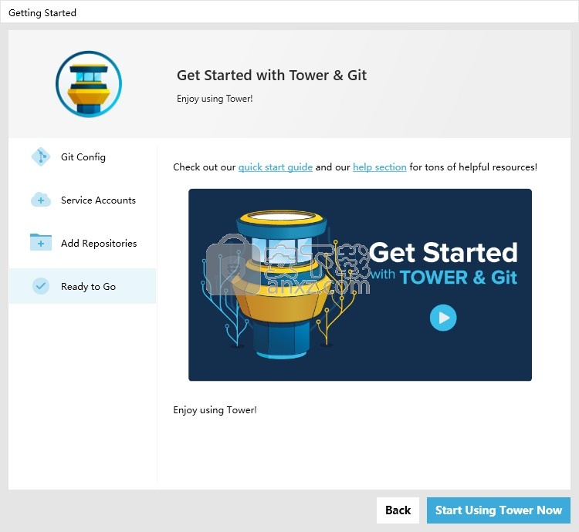This screenshot has width=579, height=532.
Task: Go to the previous step with Back
Action: 398,510
